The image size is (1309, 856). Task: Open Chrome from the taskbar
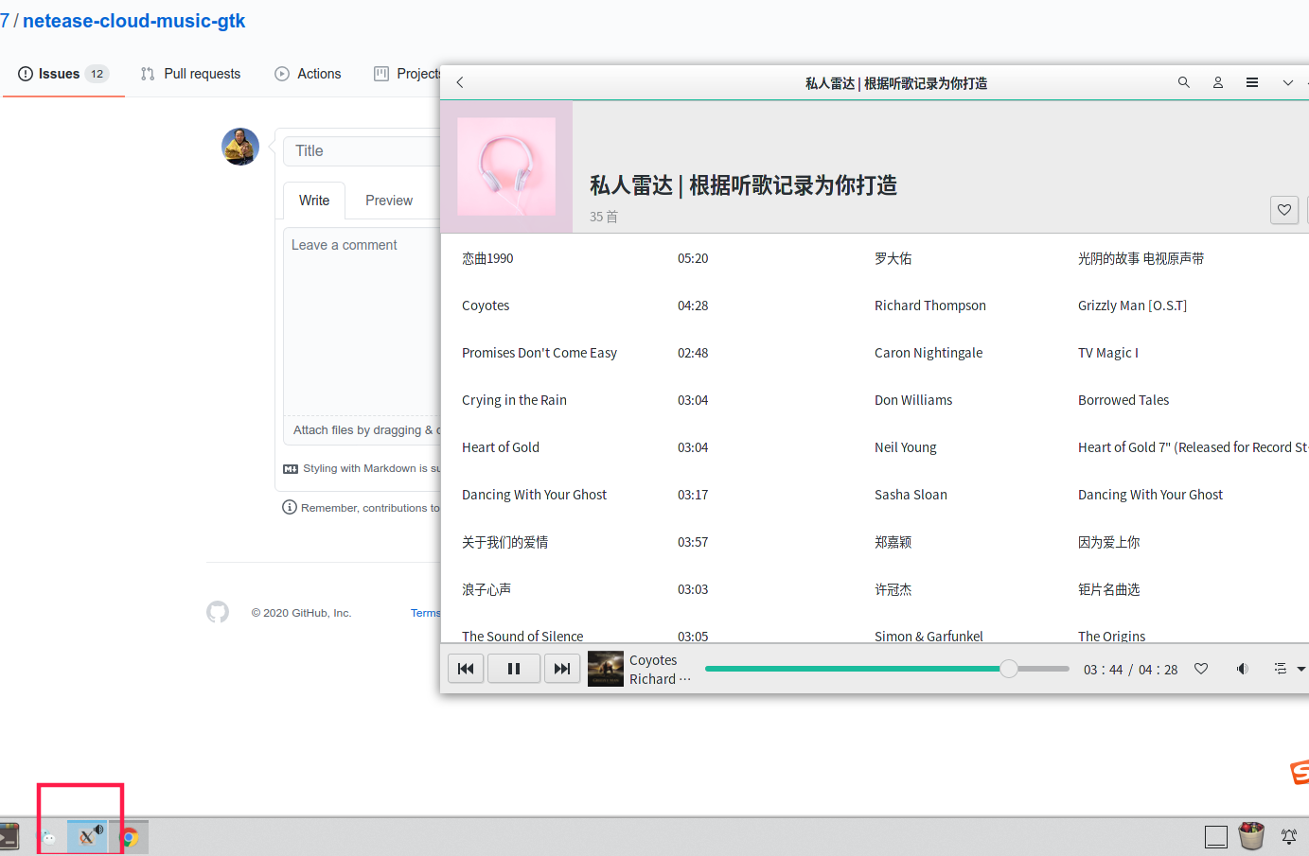pyautogui.click(x=130, y=837)
